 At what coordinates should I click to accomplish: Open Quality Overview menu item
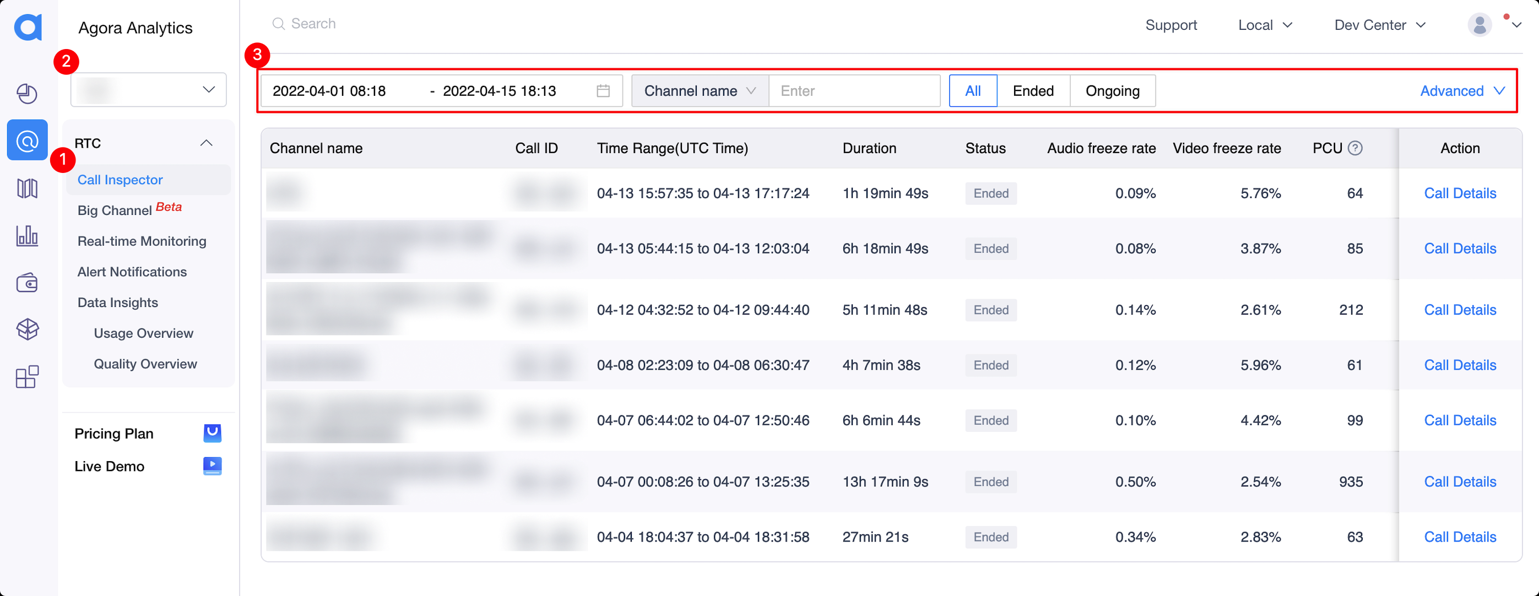145,364
